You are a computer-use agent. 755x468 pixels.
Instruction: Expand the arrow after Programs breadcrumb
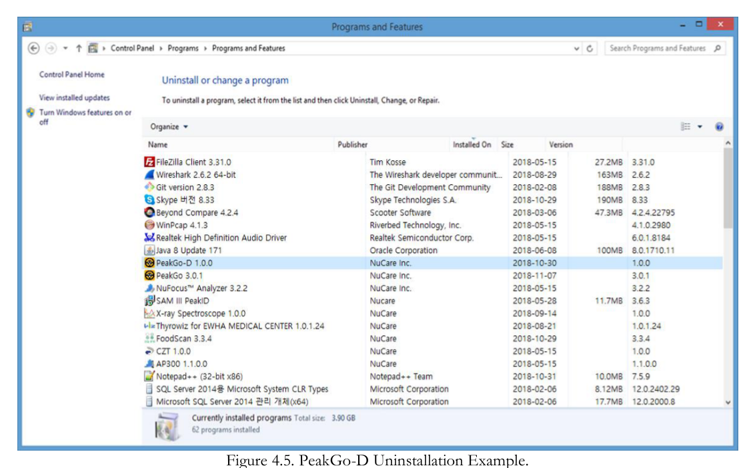click(x=205, y=49)
